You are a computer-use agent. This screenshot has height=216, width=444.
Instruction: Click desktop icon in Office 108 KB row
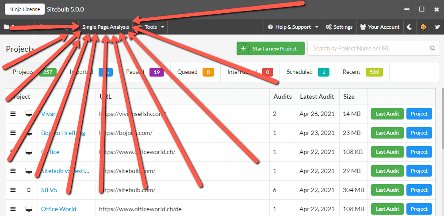(29, 152)
